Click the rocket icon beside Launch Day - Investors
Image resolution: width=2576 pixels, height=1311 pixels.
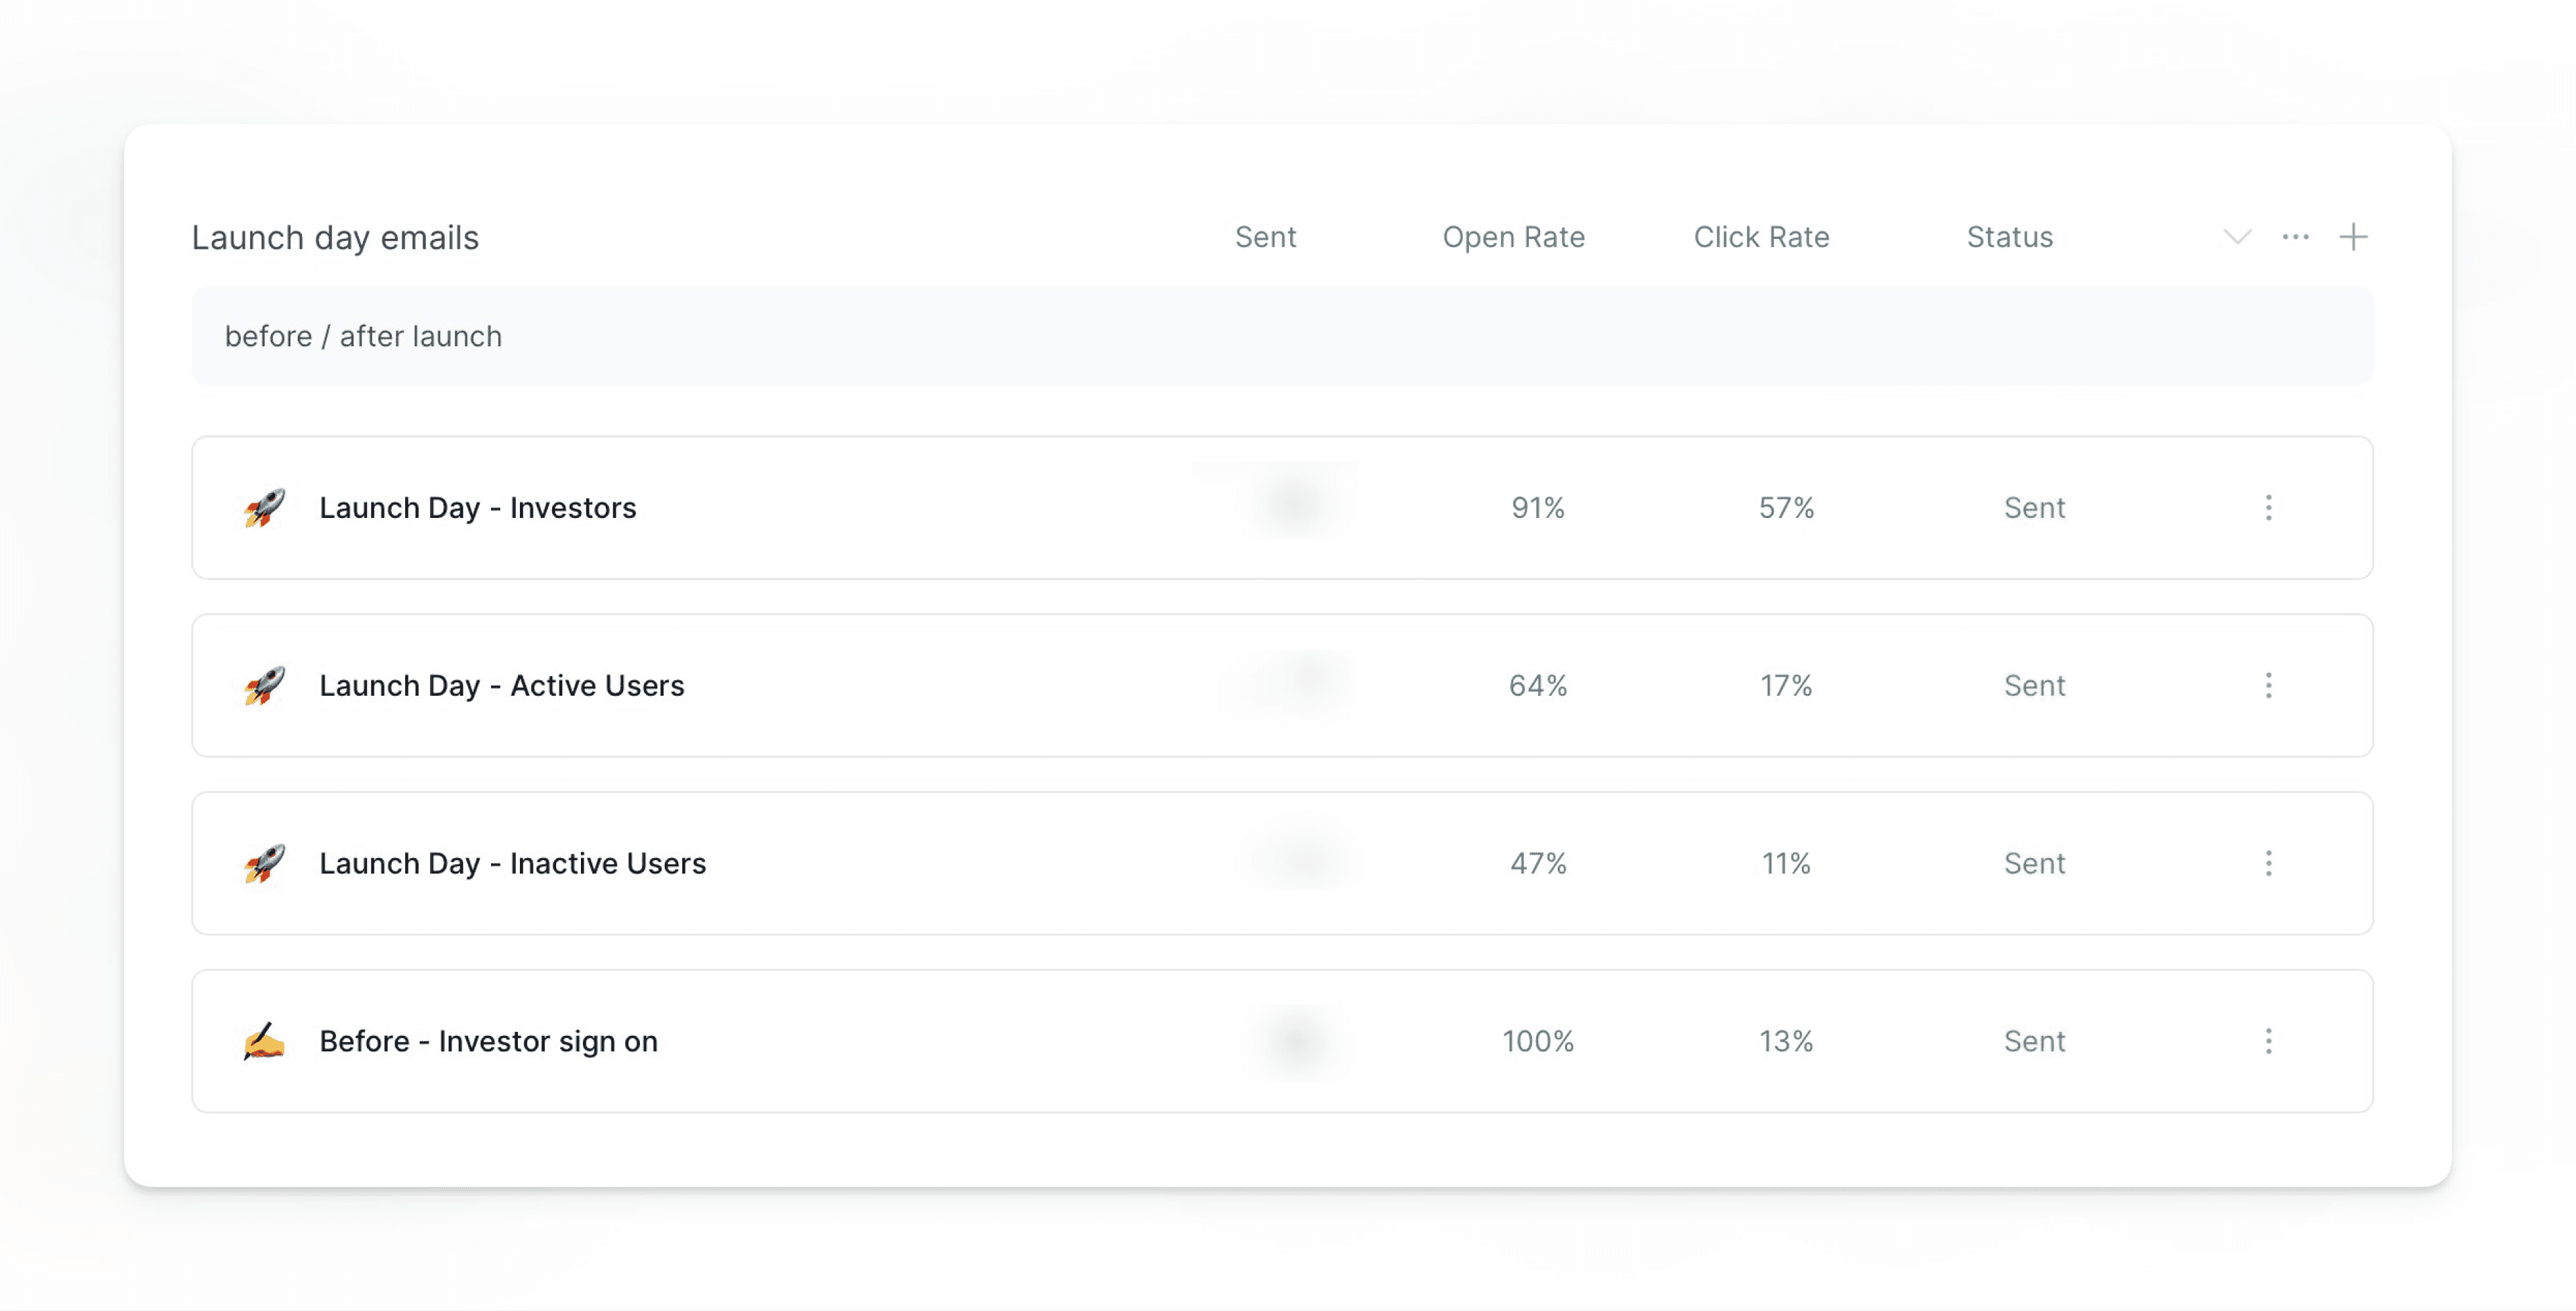pyautogui.click(x=264, y=507)
